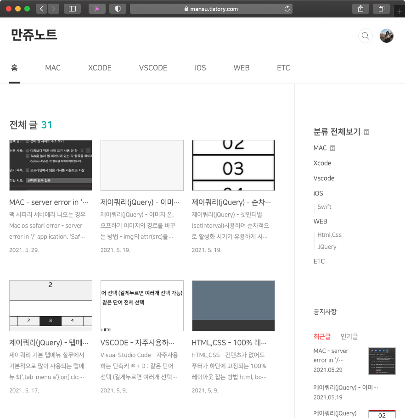Reload the page with the refresh icon
The height and width of the screenshot is (418, 405).
point(287,9)
